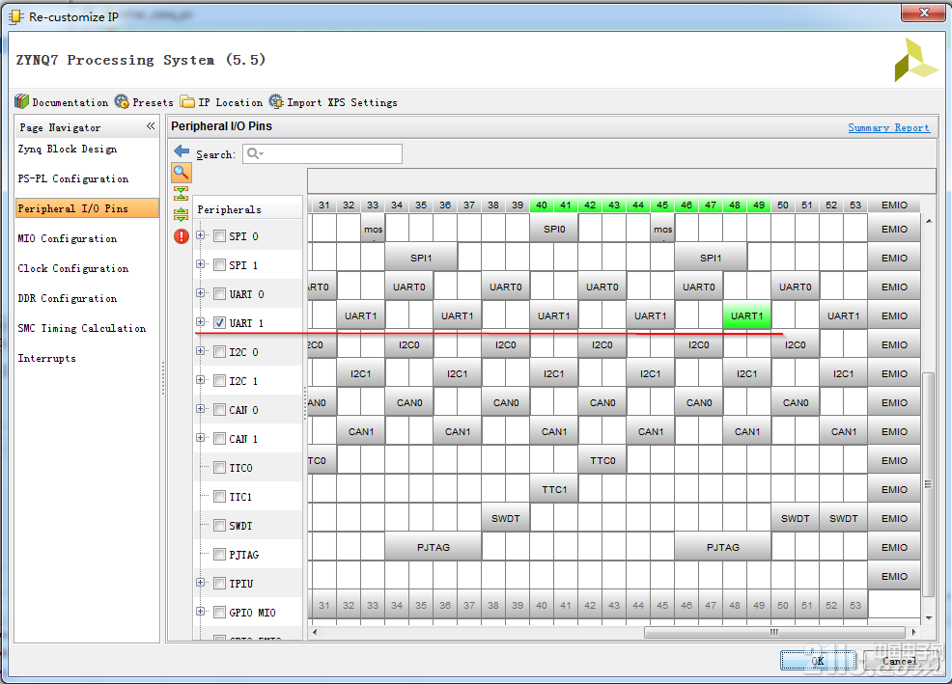
Task: Toggle the magnifier search icon
Action: click(181, 173)
